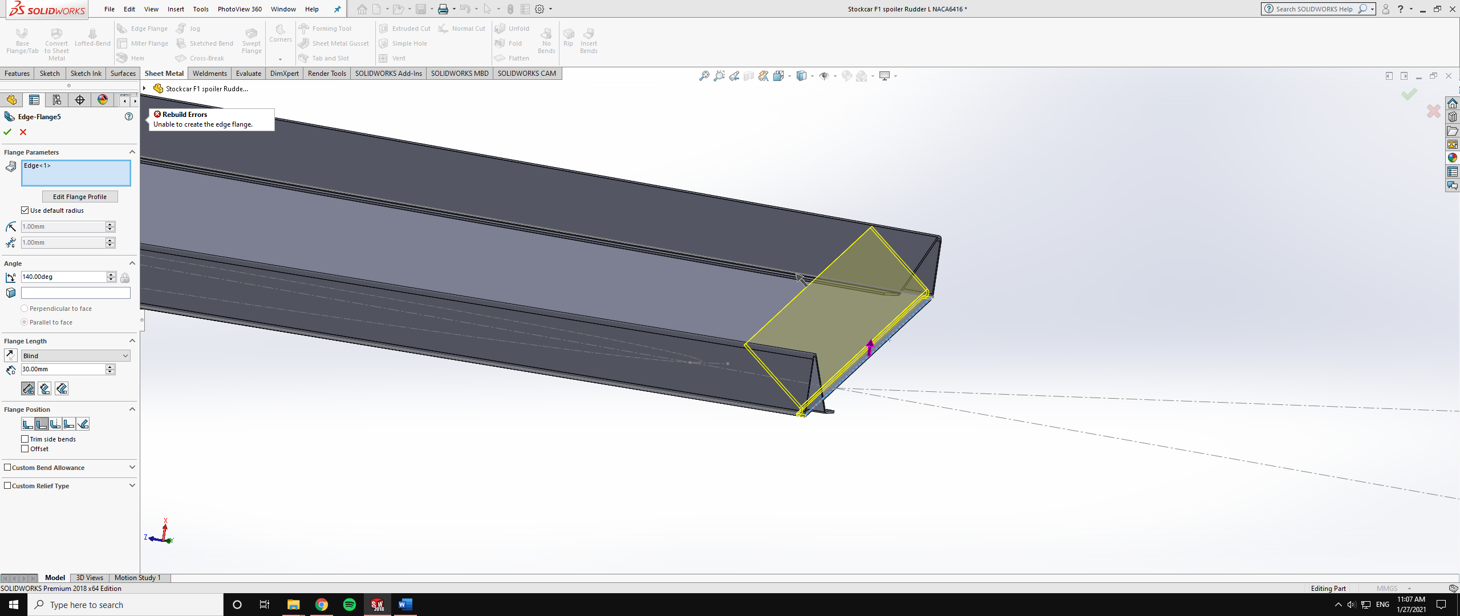Enable Custom Bend Allowance checkbox

coord(8,468)
